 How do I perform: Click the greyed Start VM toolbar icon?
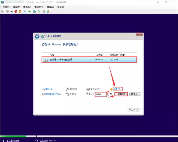(x=8, y=12)
